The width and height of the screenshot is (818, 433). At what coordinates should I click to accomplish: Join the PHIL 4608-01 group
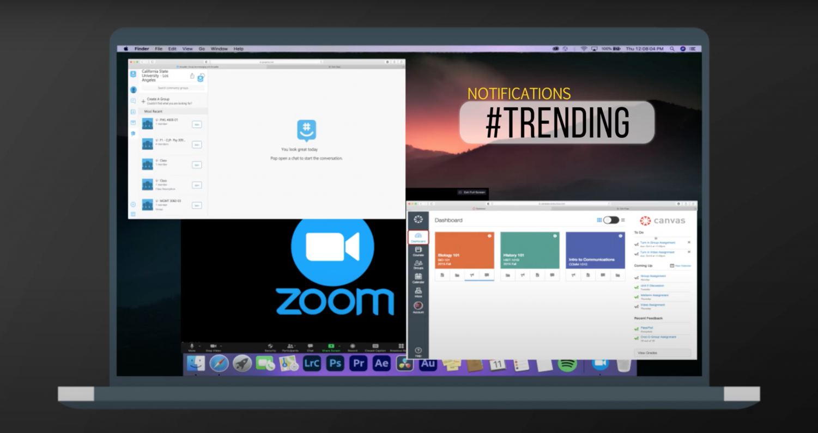[x=197, y=124]
